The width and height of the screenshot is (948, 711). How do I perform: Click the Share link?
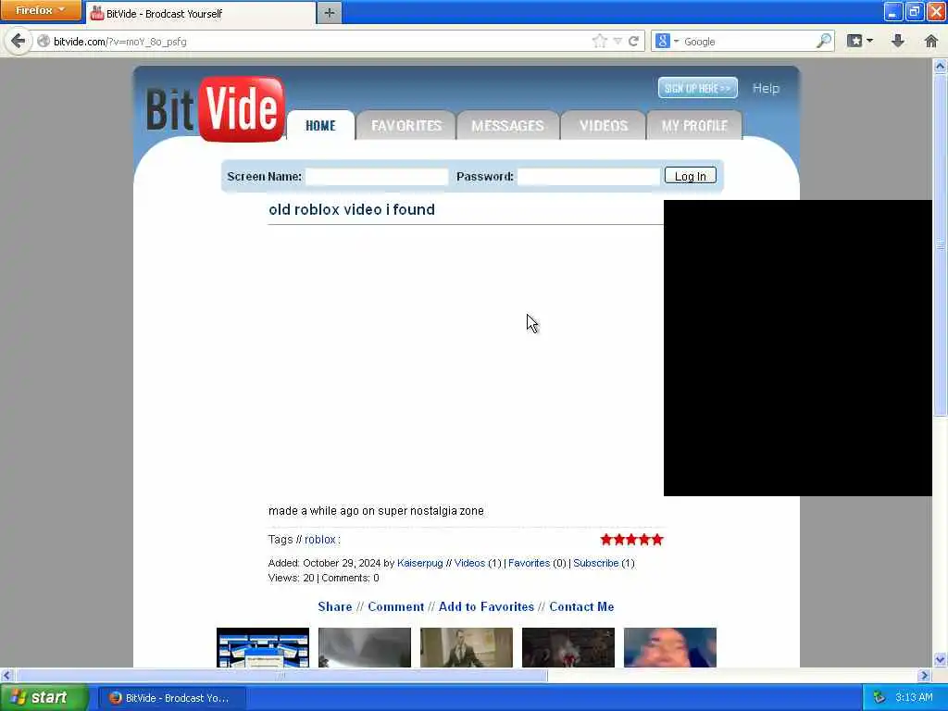pyautogui.click(x=335, y=606)
